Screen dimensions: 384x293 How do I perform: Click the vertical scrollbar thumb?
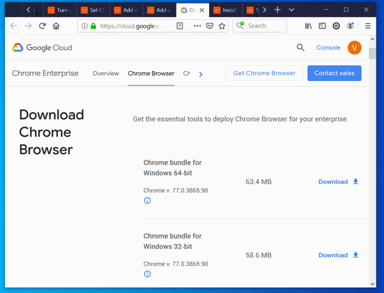[x=372, y=54]
